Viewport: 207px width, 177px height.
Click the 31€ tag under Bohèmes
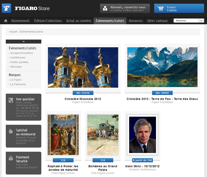point(103,160)
